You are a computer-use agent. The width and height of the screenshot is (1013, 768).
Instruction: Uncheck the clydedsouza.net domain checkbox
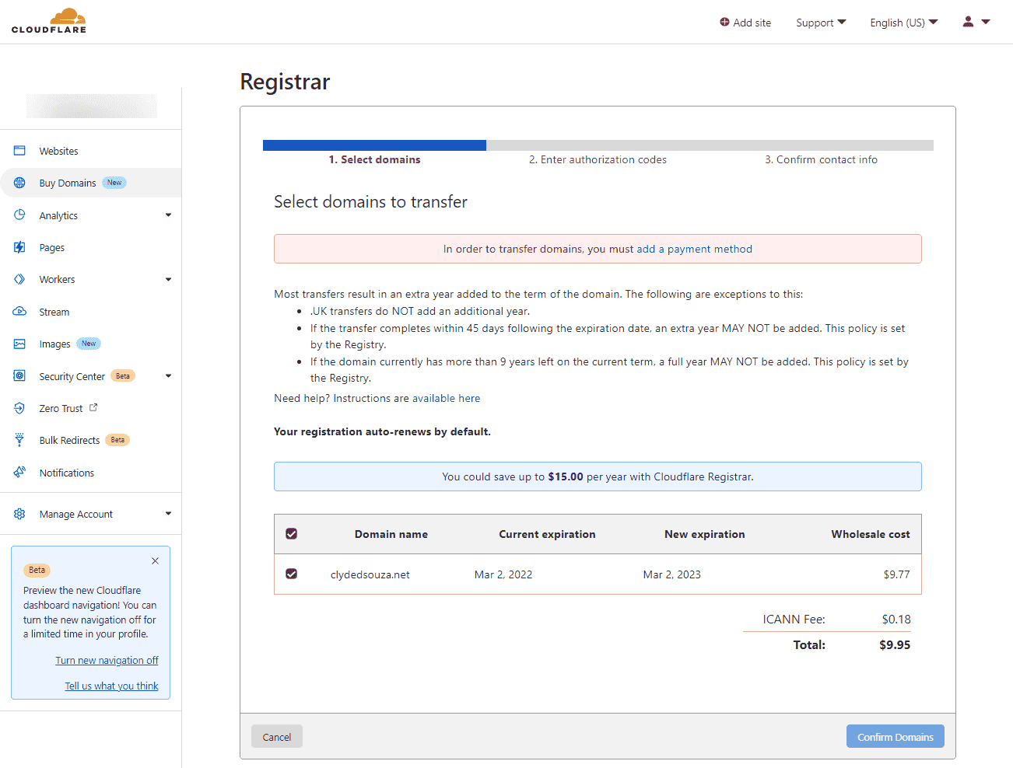(292, 574)
